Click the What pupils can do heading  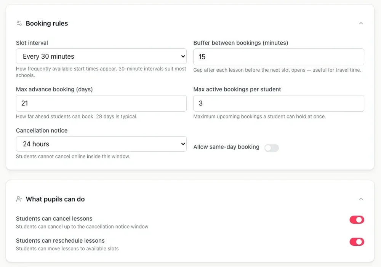point(55,199)
